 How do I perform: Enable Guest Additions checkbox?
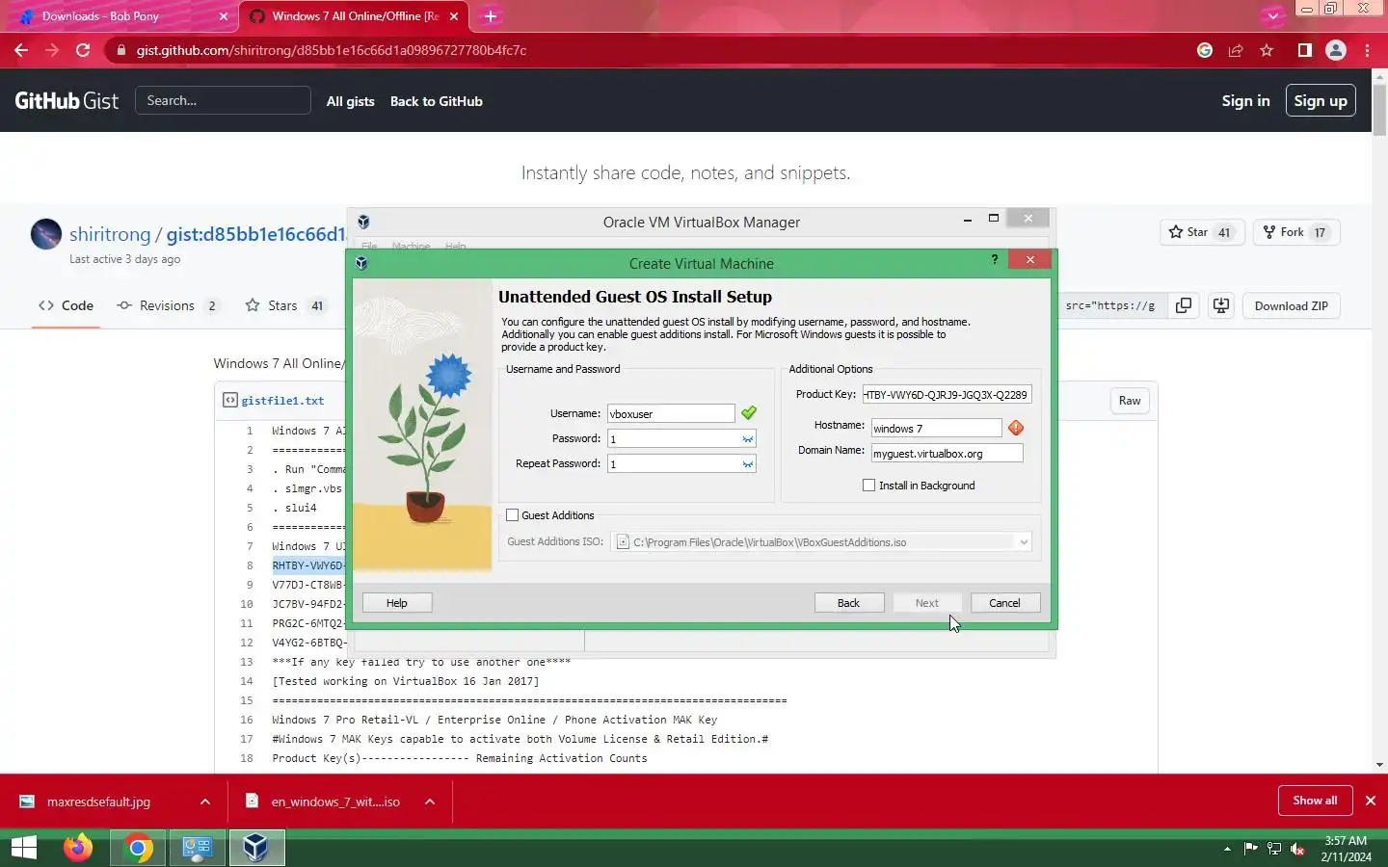[x=513, y=515]
